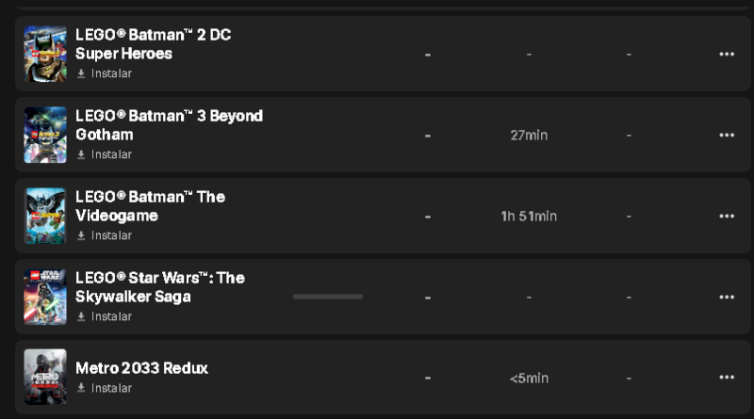
Task: Open more options for LEGO Batman The Videogame
Action: pos(726,216)
